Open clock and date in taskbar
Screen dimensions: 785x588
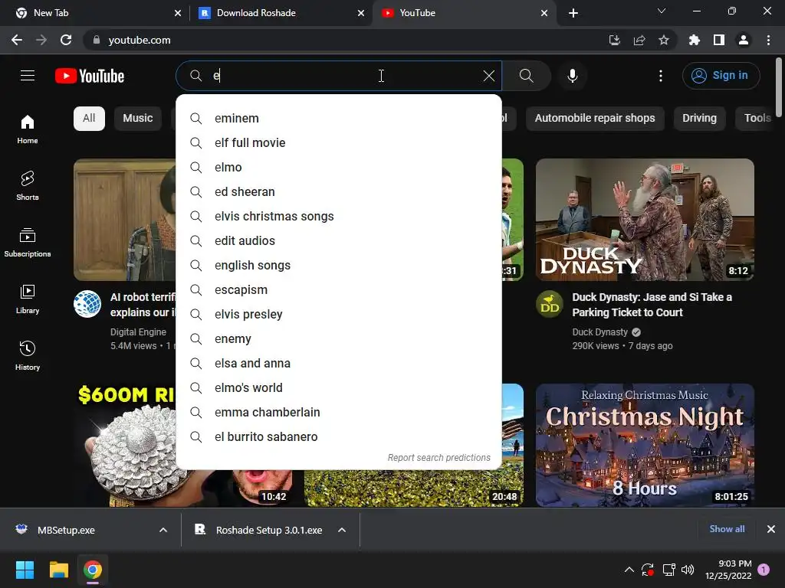coord(728,570)
